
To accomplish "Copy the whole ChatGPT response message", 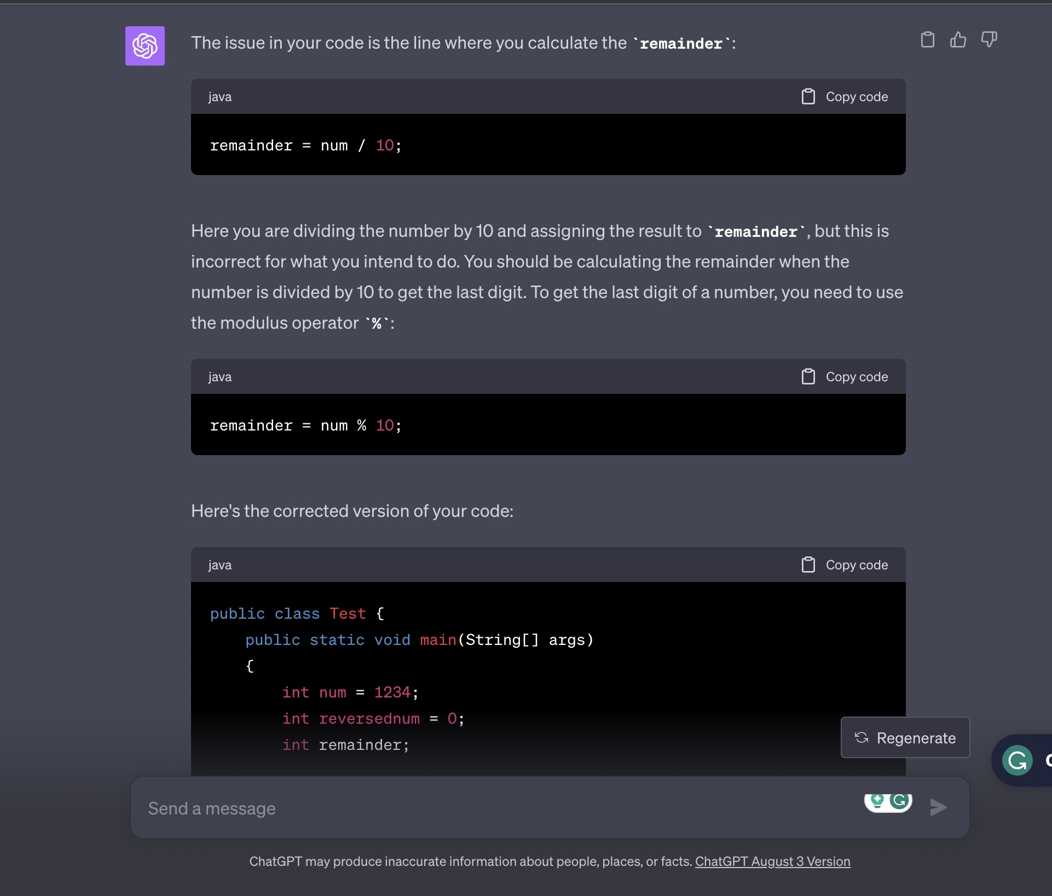I will coord(927,39).
